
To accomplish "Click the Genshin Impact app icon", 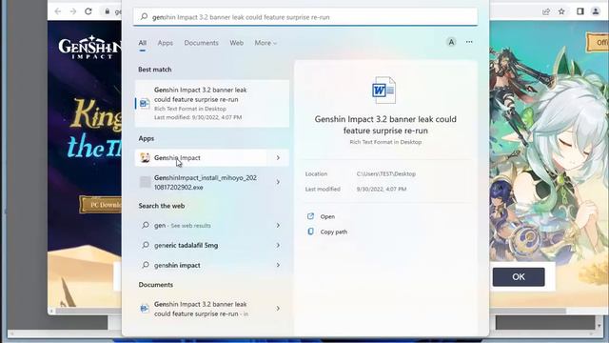I will coord(145,157).
